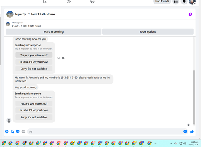Open the notifications bell
This screenshot has width=201, height=147.
(184, 2)
